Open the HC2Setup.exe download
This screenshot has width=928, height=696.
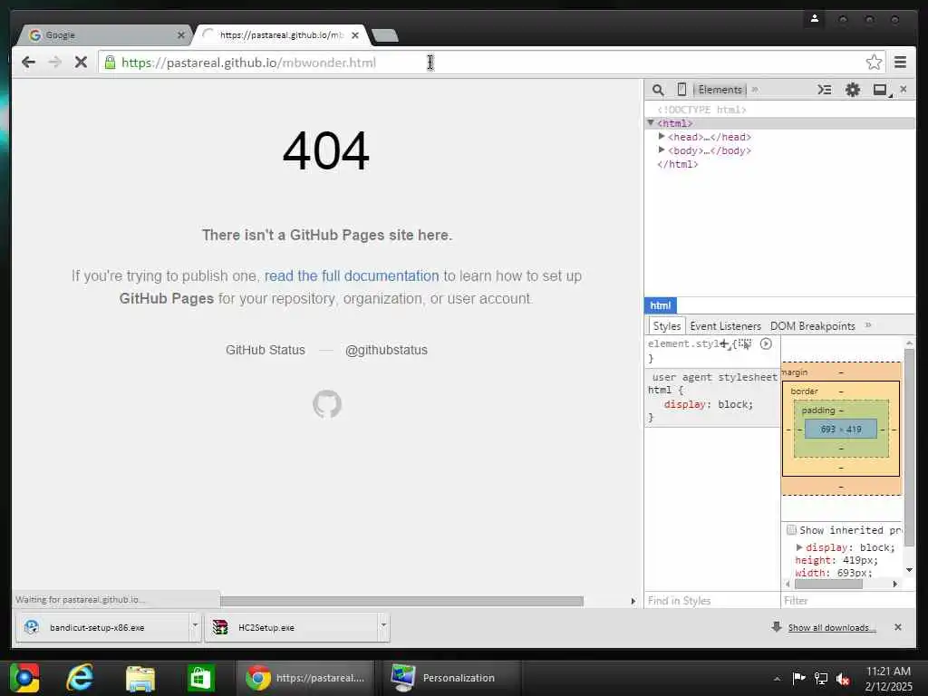click(x=291, y=627)
